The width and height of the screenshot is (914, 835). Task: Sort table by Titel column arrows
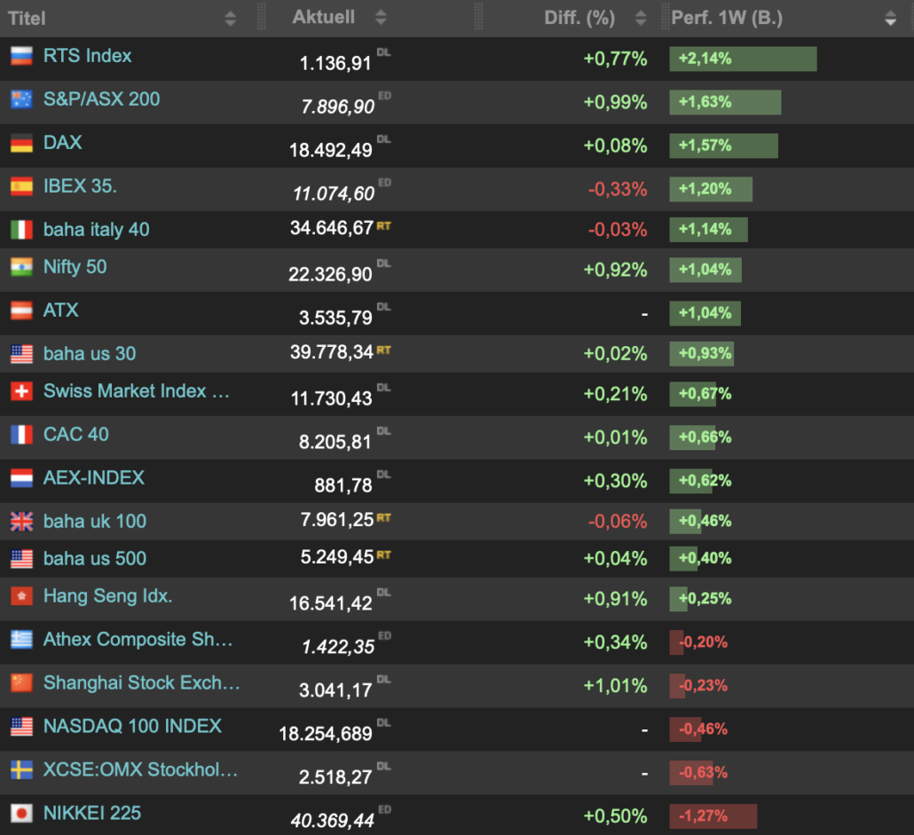click(x=230, y=19)
